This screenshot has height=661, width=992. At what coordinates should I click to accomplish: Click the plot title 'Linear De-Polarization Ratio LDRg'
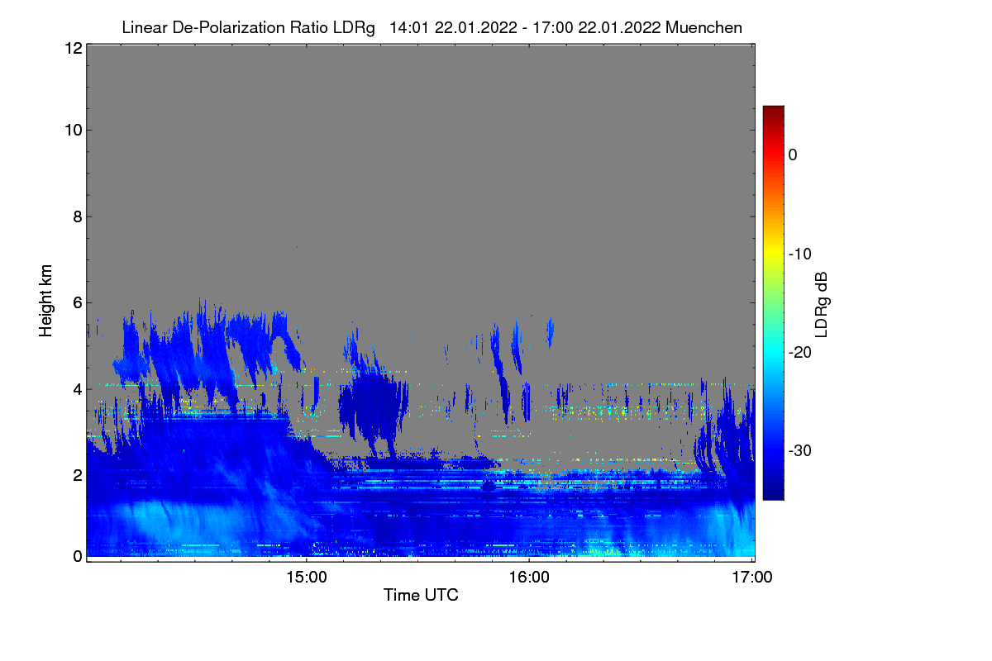click(248, 28)
